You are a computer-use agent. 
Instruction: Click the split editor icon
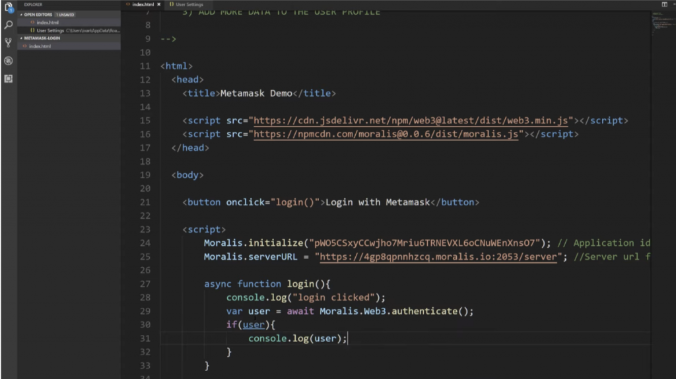[x=664, y=5]
